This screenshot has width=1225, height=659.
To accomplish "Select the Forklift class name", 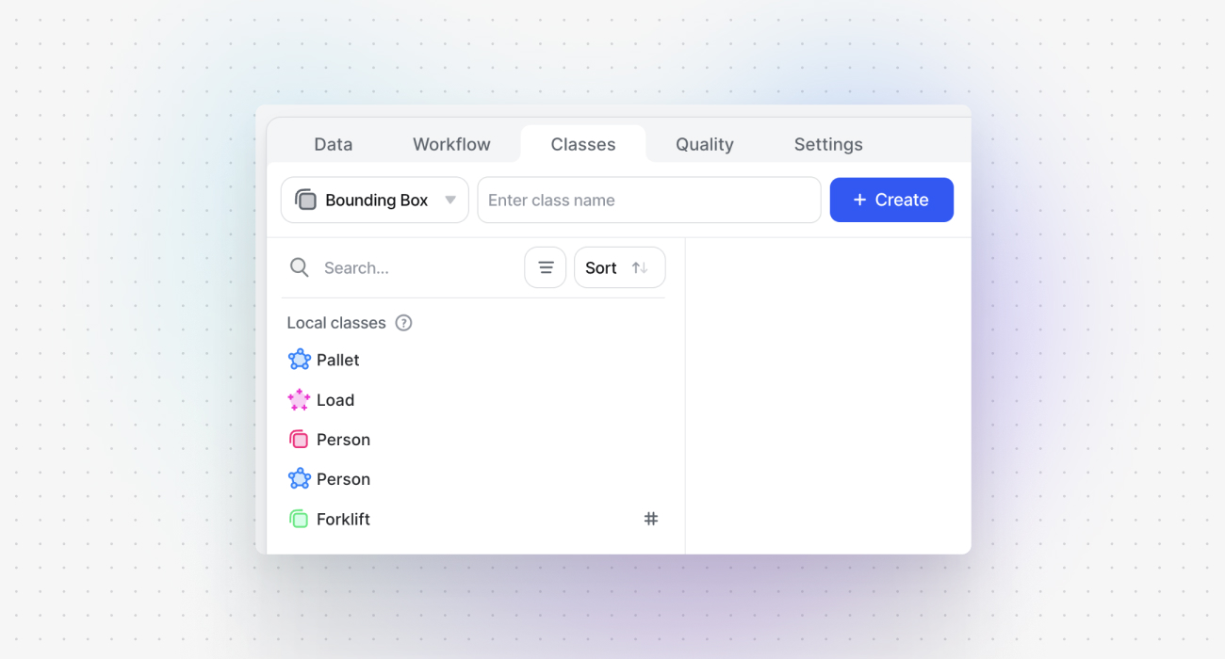I will pos(343,519).
